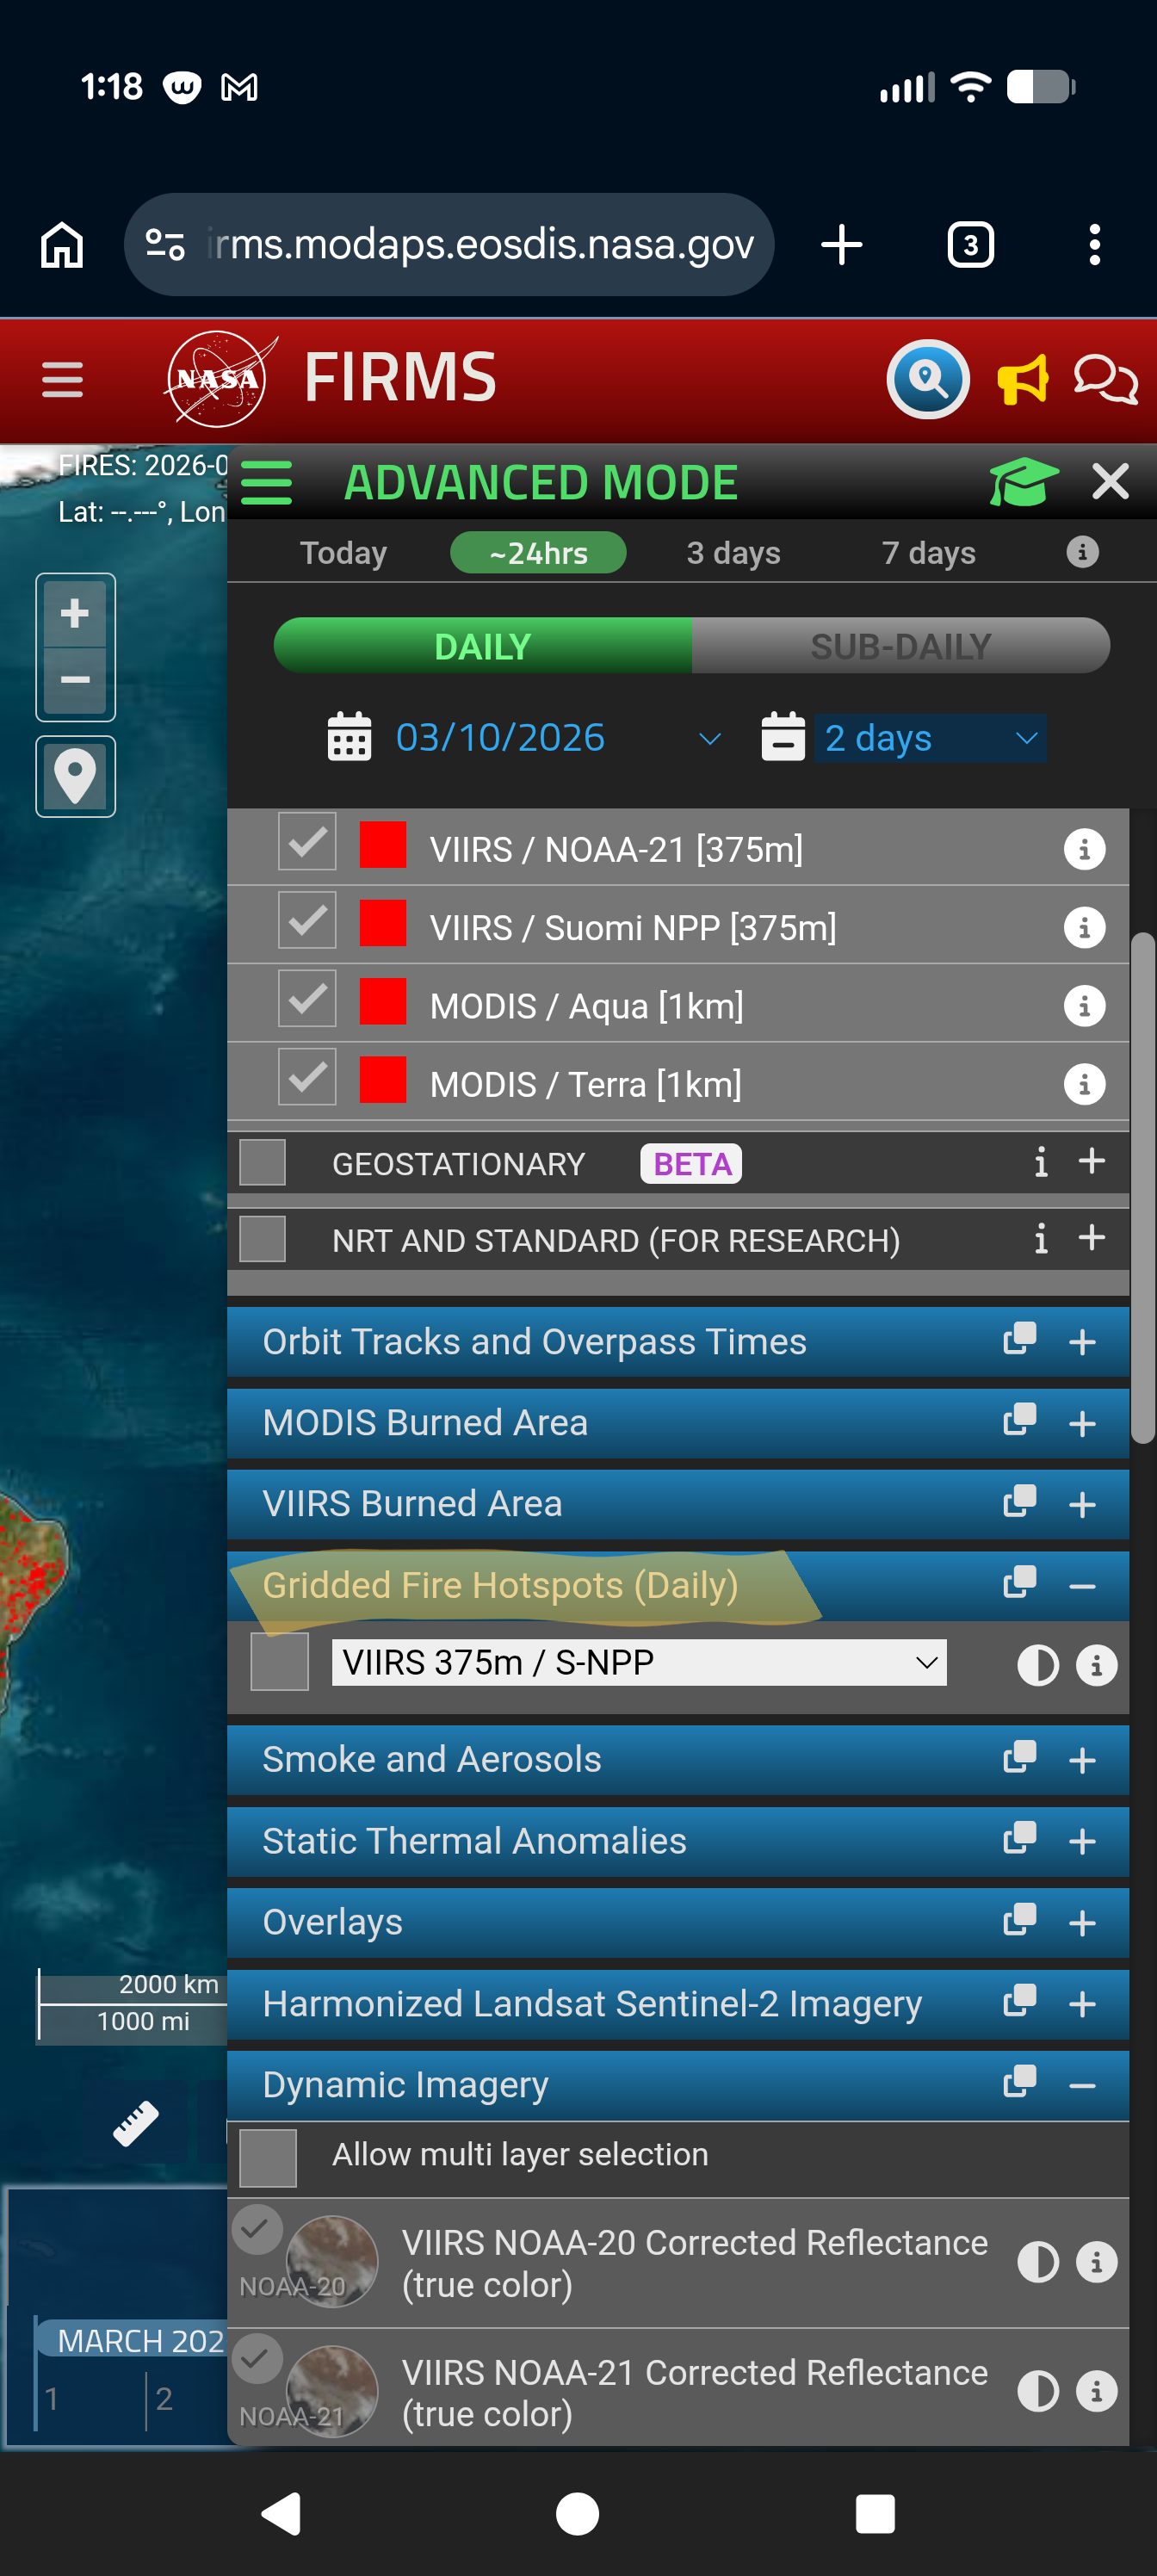Enable NRT and Standard checkbox
Viewport: 1157px width, 2576px height.
pos(263,1239)
